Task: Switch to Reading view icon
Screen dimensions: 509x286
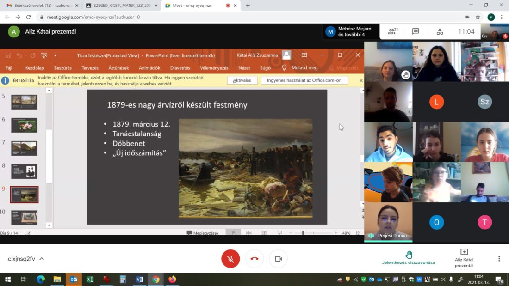Action: click(x=264, y=233)
